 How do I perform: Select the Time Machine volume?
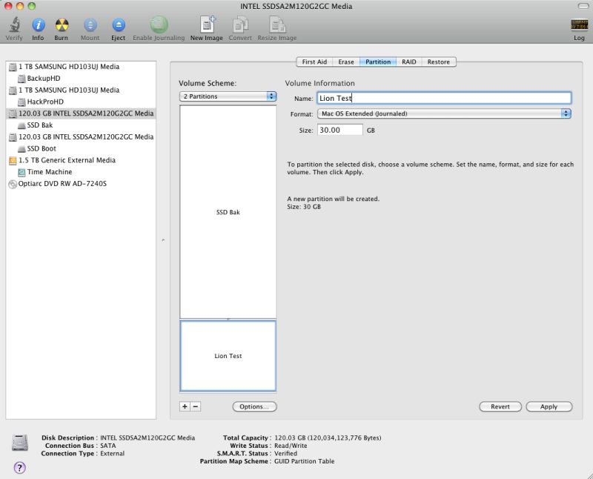tap(50, 172)
